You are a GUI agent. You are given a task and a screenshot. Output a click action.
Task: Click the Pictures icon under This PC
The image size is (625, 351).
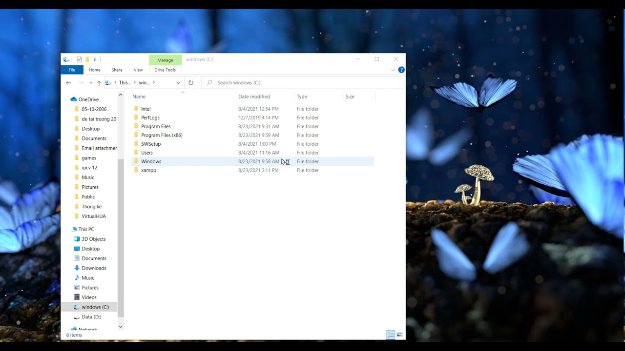pyautogui.click(x=77, y=288)
